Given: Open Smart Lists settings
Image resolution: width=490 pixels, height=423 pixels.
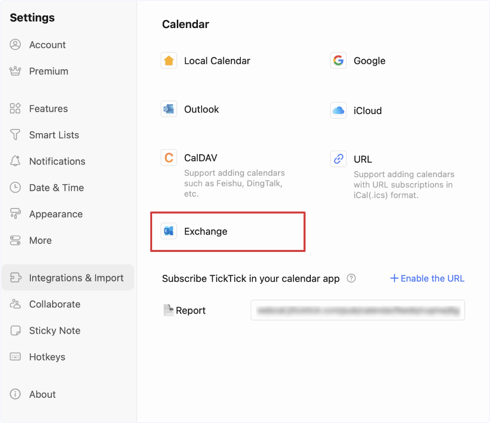Looking at the screenshot, I should point(68,135).
